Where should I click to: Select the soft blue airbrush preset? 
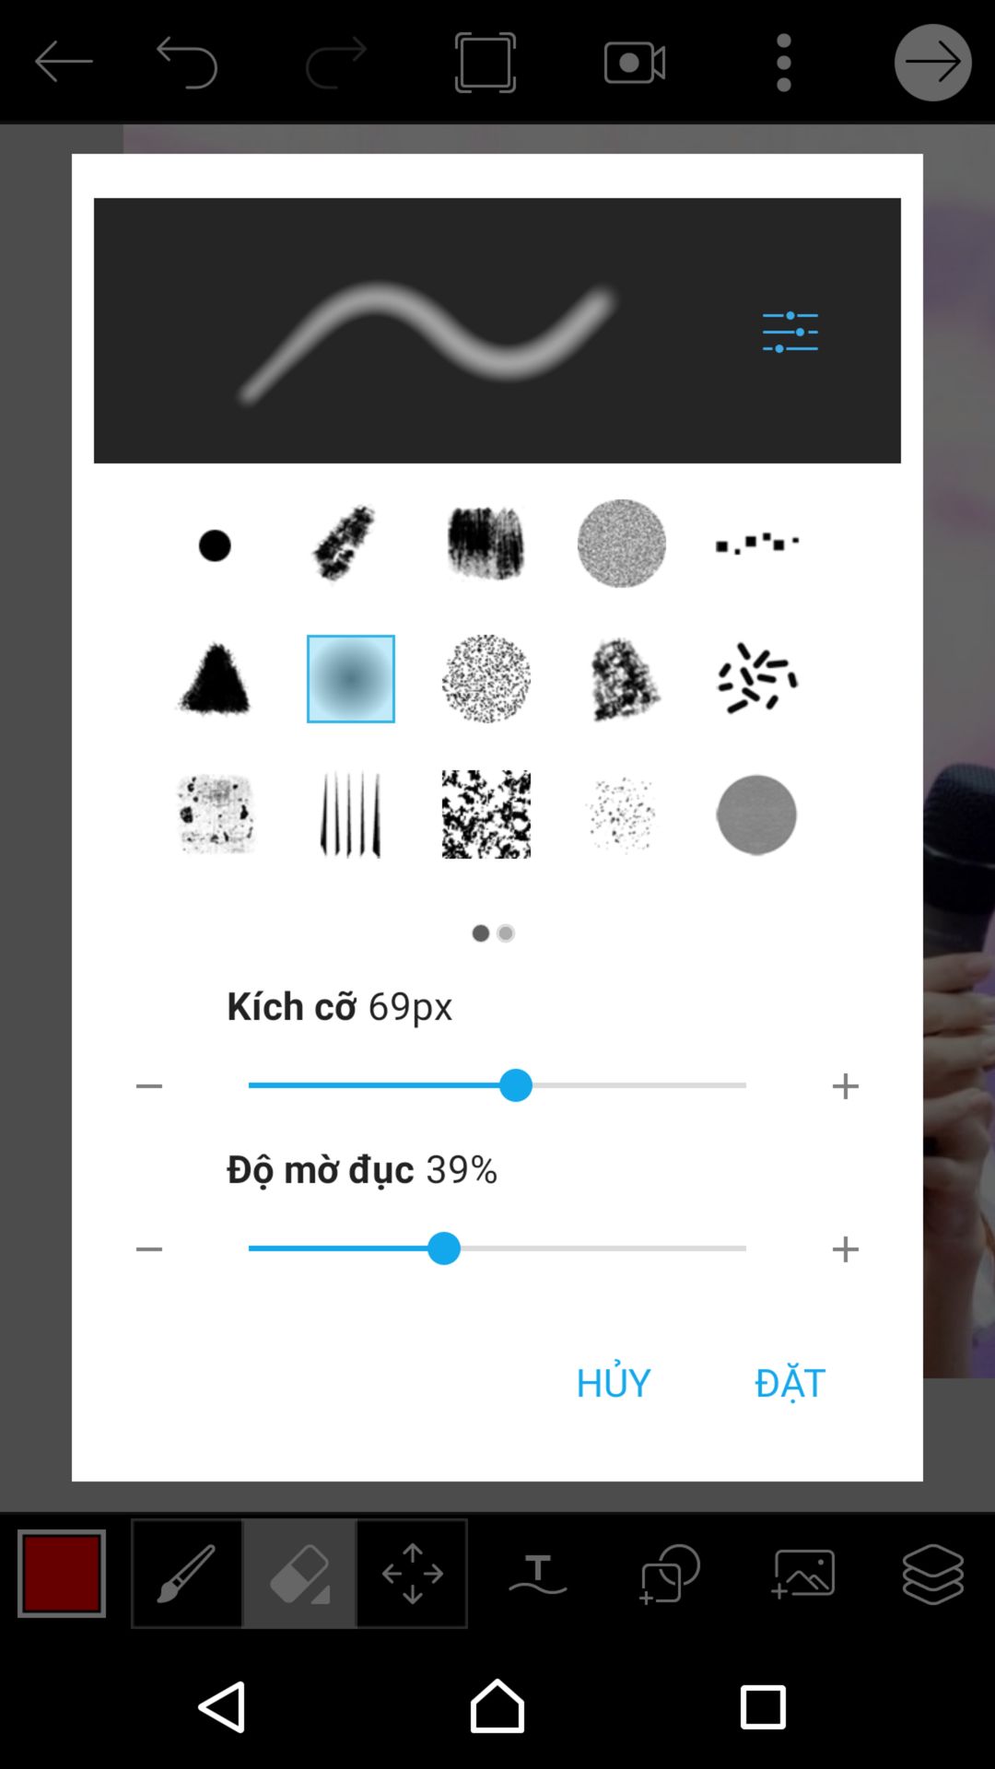pyautogui.click(x=351, y=679)
